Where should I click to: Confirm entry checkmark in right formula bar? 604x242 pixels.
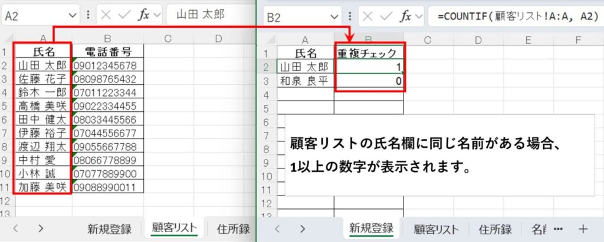click(387, 17)
